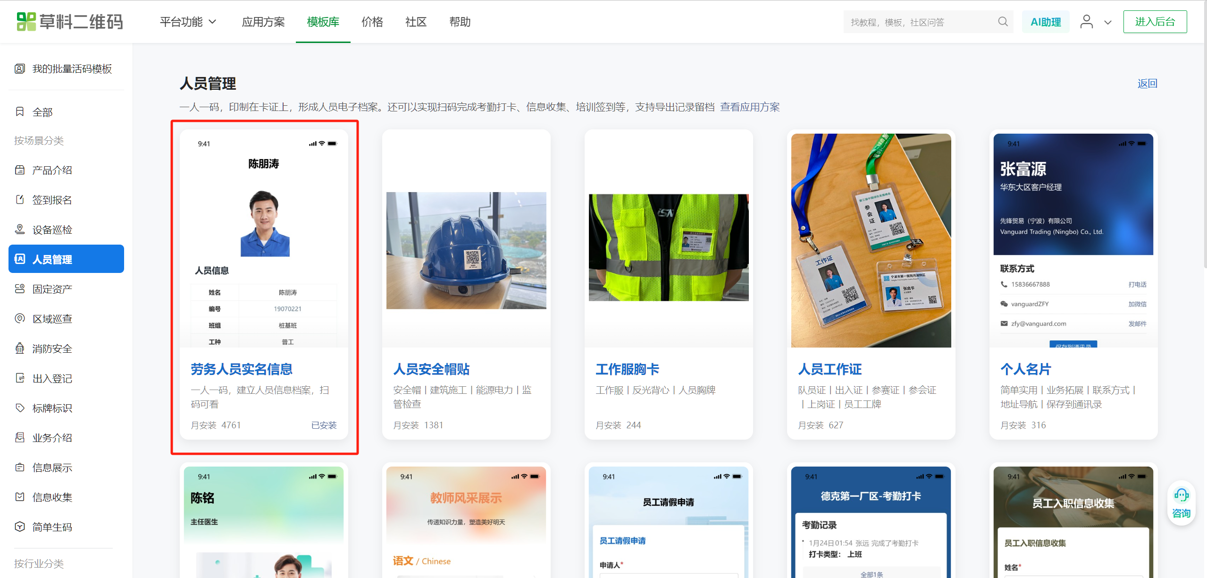Click the 设备巡检 sidebar icon
This screenshot has width=1207, height=578.
(20, 229)
